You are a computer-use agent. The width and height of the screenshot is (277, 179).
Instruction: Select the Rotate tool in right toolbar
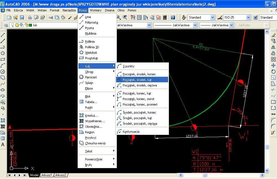273,71
